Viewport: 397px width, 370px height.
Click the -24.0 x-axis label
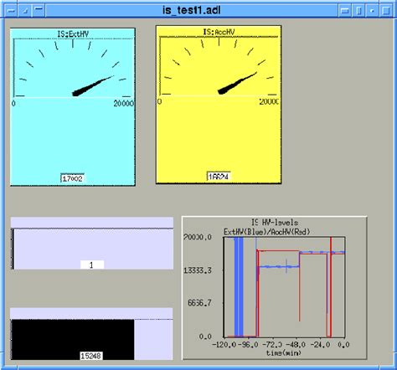(320, 345)
